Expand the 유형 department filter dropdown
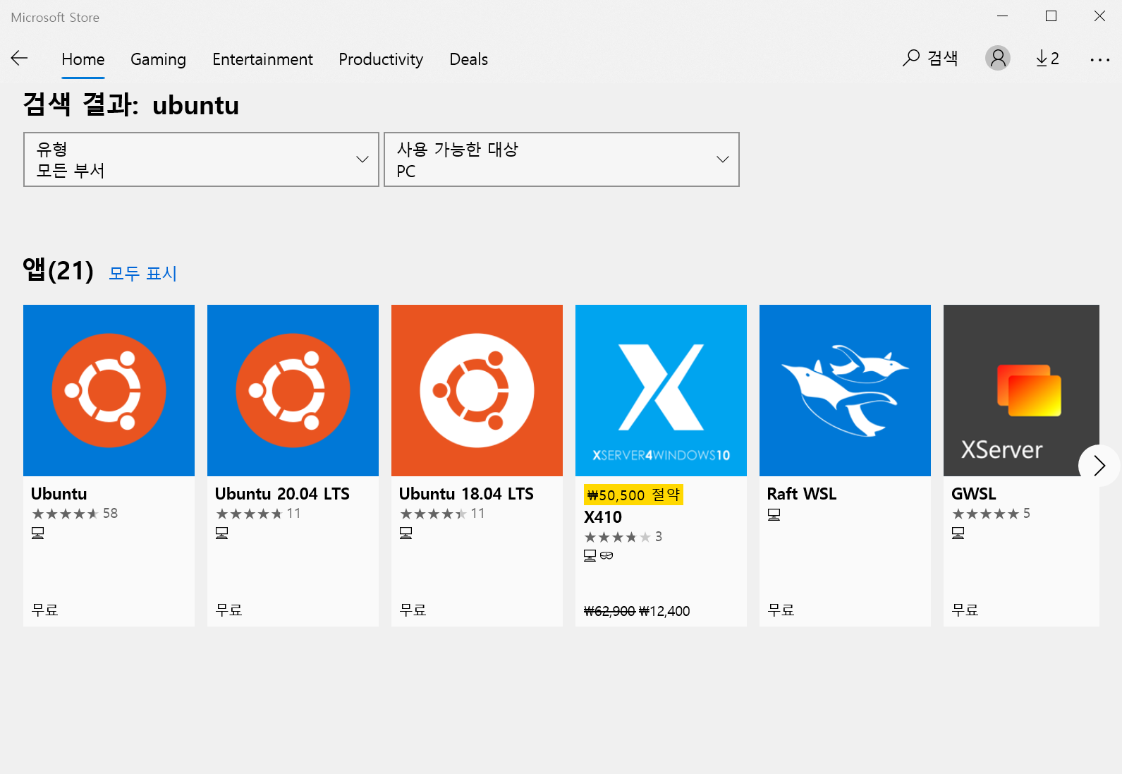 201,159
